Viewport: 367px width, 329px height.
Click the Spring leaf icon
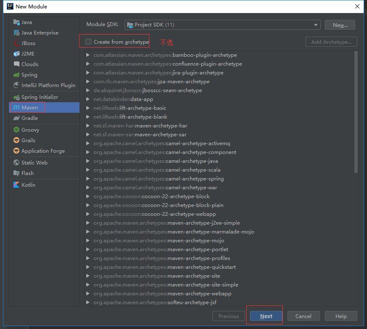pyautogui.click(x=16, y=75)
